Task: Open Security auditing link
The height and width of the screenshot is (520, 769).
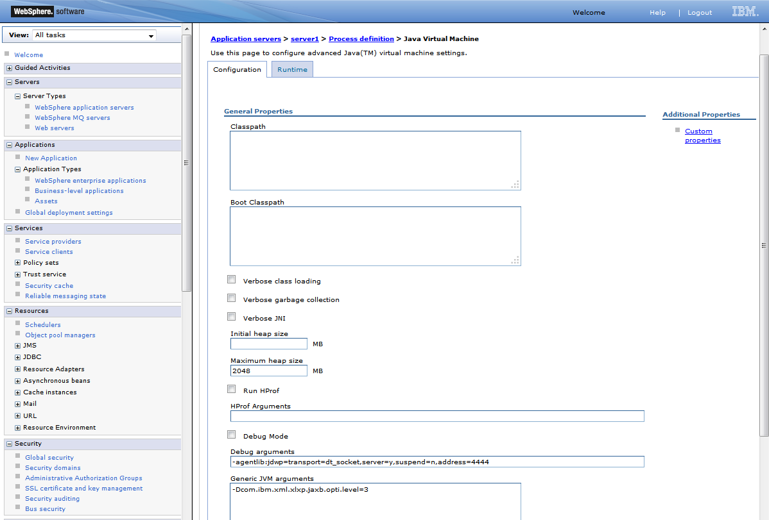Action: [x=53, y=499]
